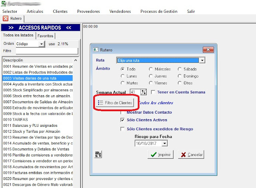Open the Riesgo para Fecha date dropdown
The width and height of the screenshot is (256, 188).
164,143
